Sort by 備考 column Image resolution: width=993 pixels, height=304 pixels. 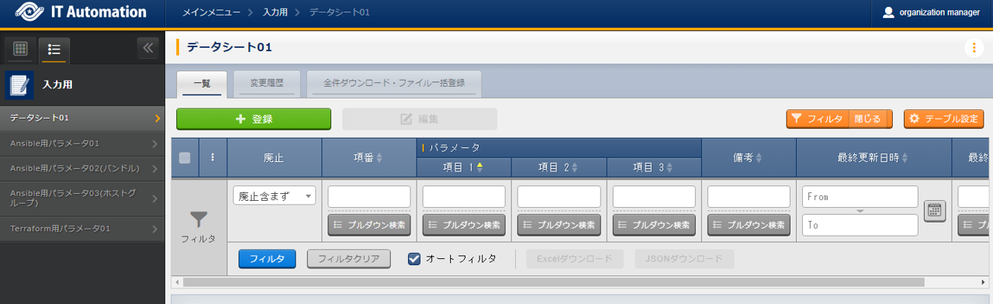(749, 157)
